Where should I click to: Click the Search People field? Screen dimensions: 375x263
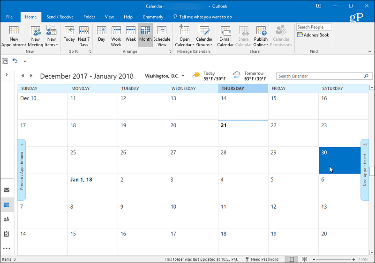coord(314,27)
